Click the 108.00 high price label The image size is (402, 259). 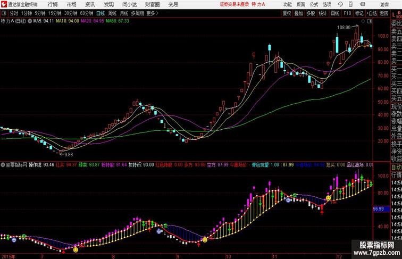coord(344,27)
